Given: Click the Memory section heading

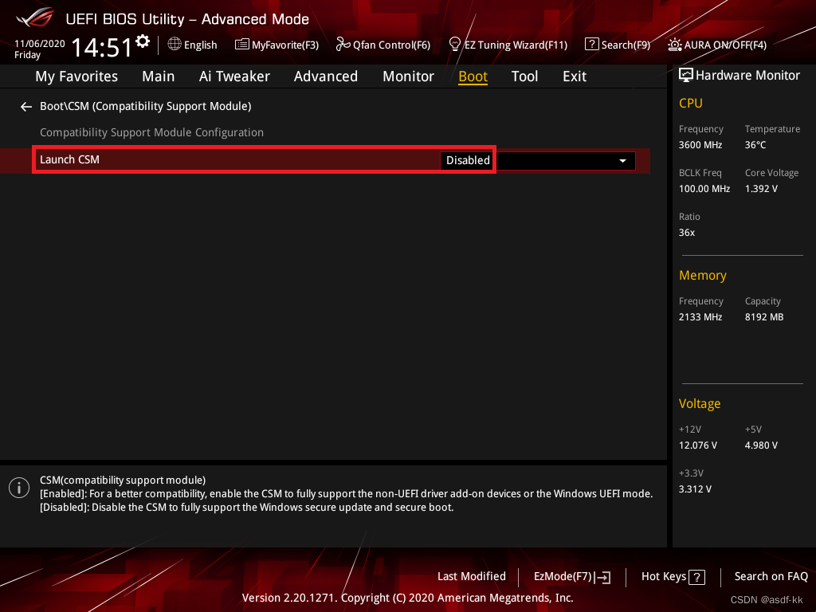Looking at the screenshot, I should tap(703, 275).
